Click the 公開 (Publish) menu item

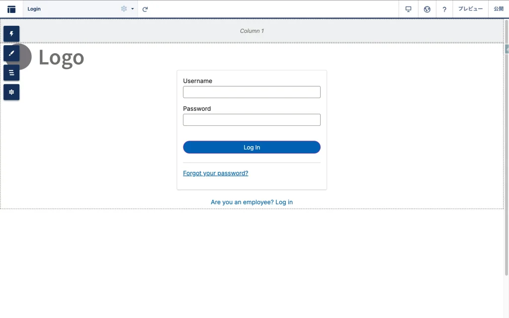click(499, 9)
